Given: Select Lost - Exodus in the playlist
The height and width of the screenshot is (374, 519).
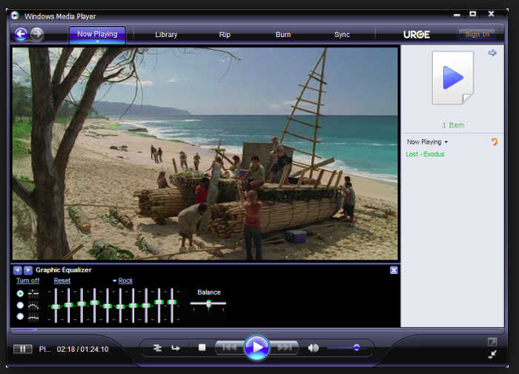Looking at the screenshot, I should (x=425, y=154).
